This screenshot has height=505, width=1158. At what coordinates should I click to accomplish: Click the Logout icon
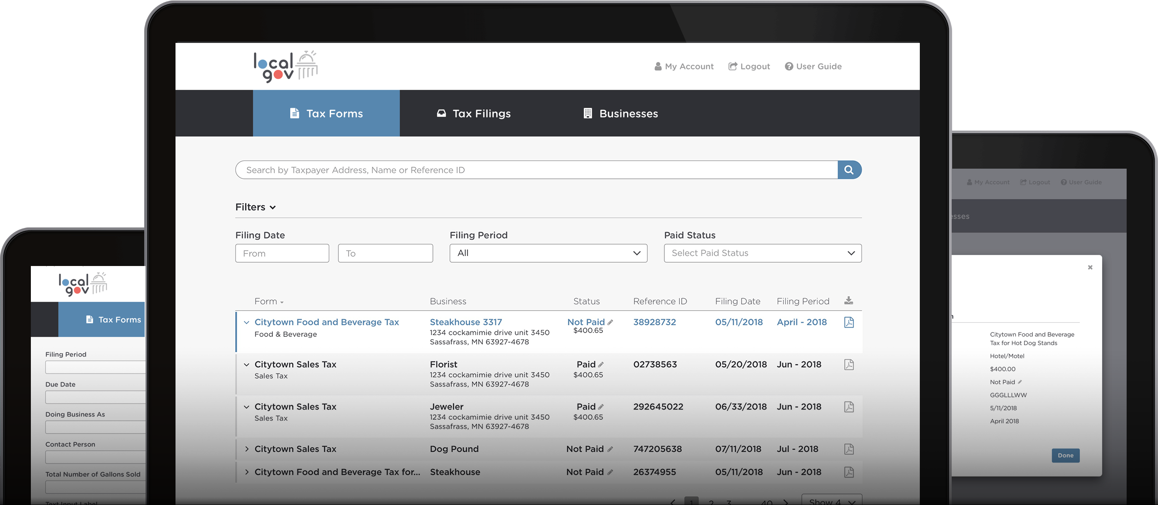732,66
